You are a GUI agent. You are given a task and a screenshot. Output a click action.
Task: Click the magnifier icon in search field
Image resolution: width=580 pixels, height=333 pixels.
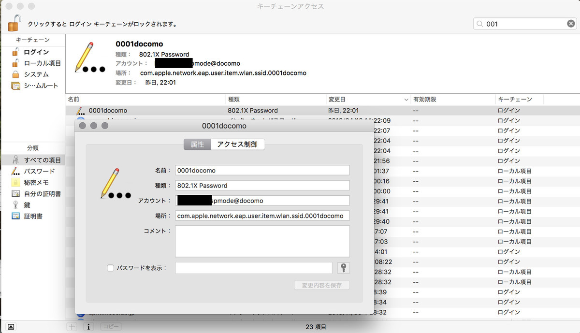(x=480, y=24)
